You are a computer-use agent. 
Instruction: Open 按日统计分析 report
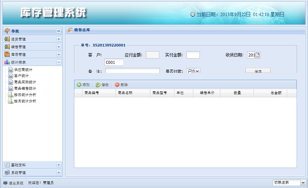point(24,95)
